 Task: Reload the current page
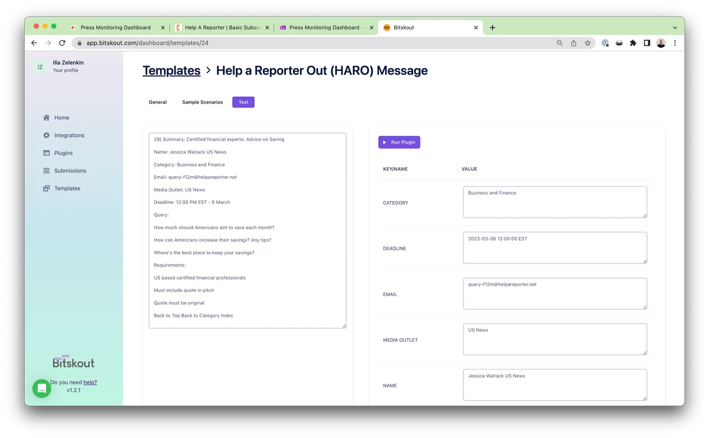[x=62, y=43]
